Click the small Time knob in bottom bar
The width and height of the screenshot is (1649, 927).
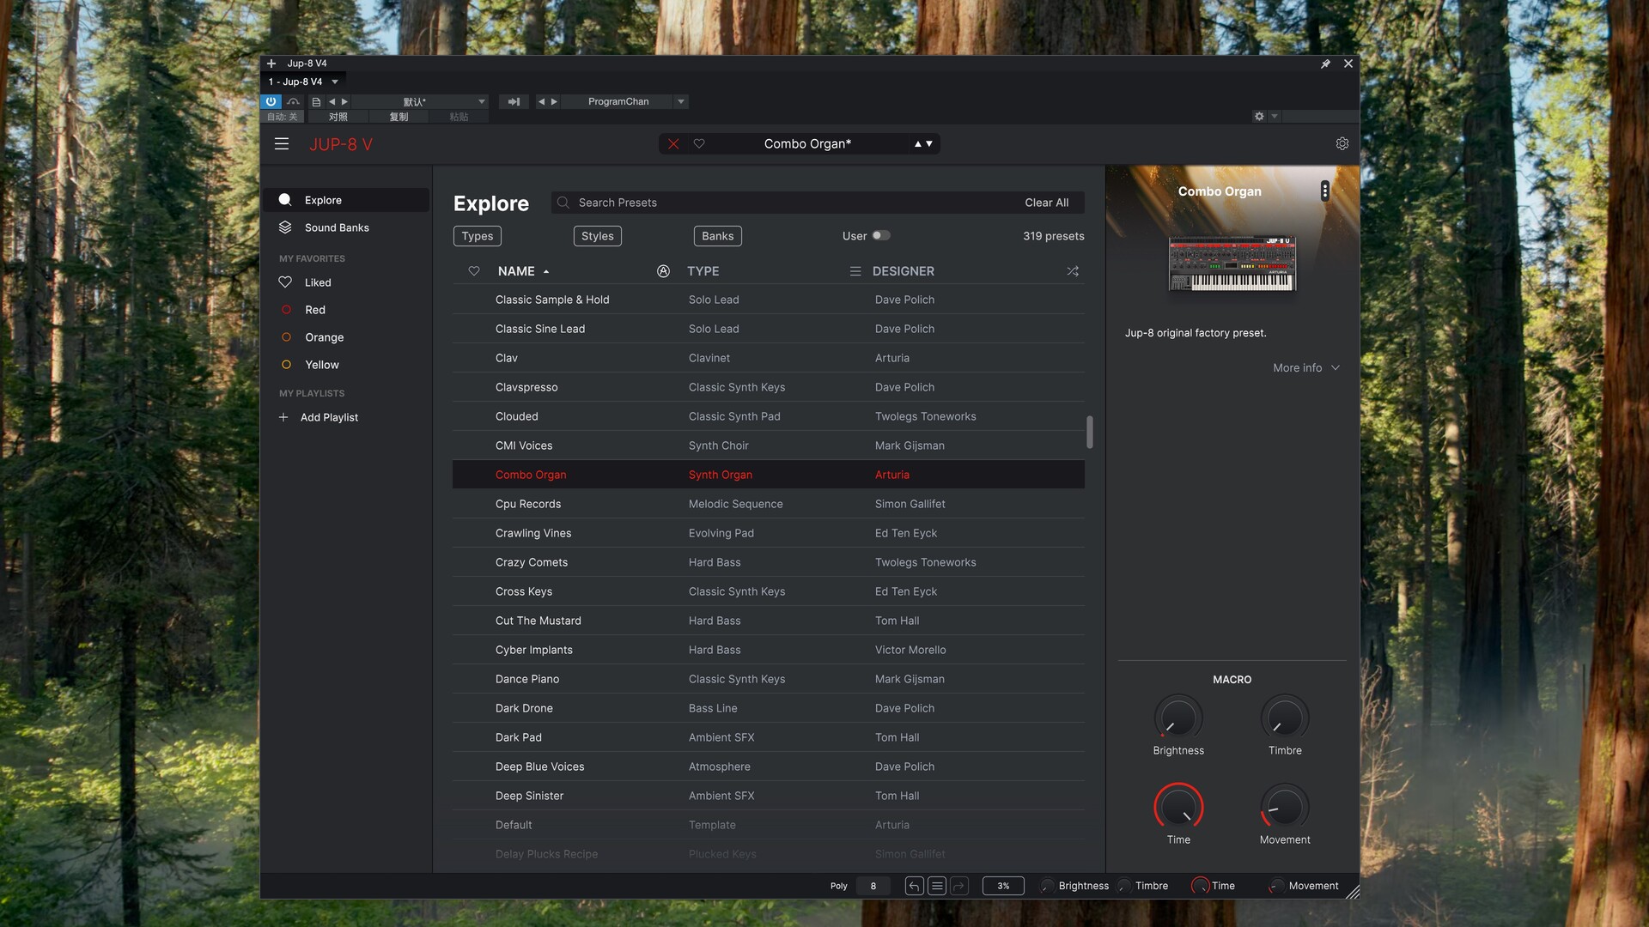point(1200,886)
